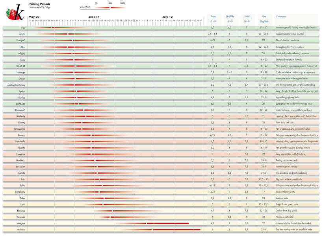The image size is (323, 237).
Task: Select the Flair variety row label
Action: [x=23, y=28]
